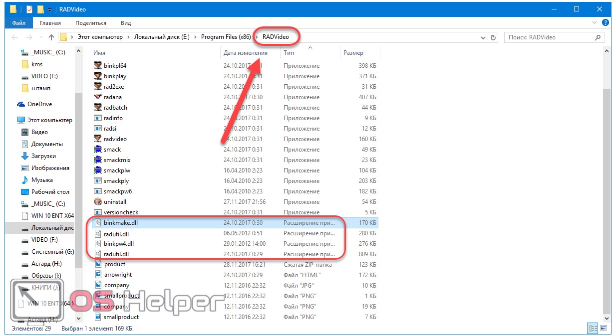
Task: Click the OneDrive cloud icon in sidebar
Action: tap(21, 104)
